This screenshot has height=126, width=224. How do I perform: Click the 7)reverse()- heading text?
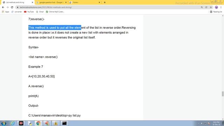36,19
